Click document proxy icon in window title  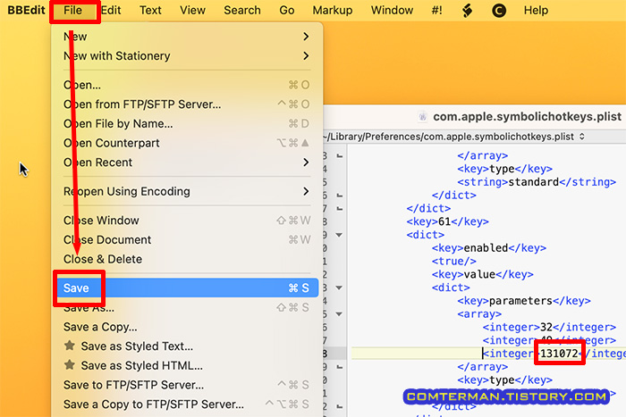click(x=422, y=116)
